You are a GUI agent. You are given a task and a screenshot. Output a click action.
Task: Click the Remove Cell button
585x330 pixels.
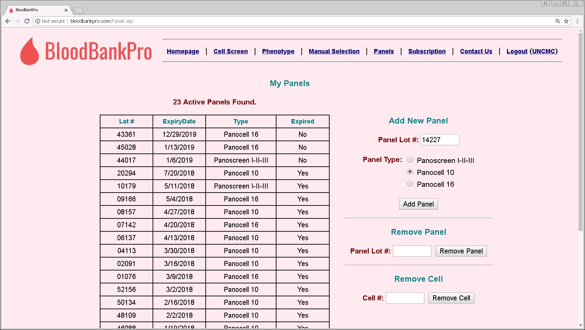point(451,298)
